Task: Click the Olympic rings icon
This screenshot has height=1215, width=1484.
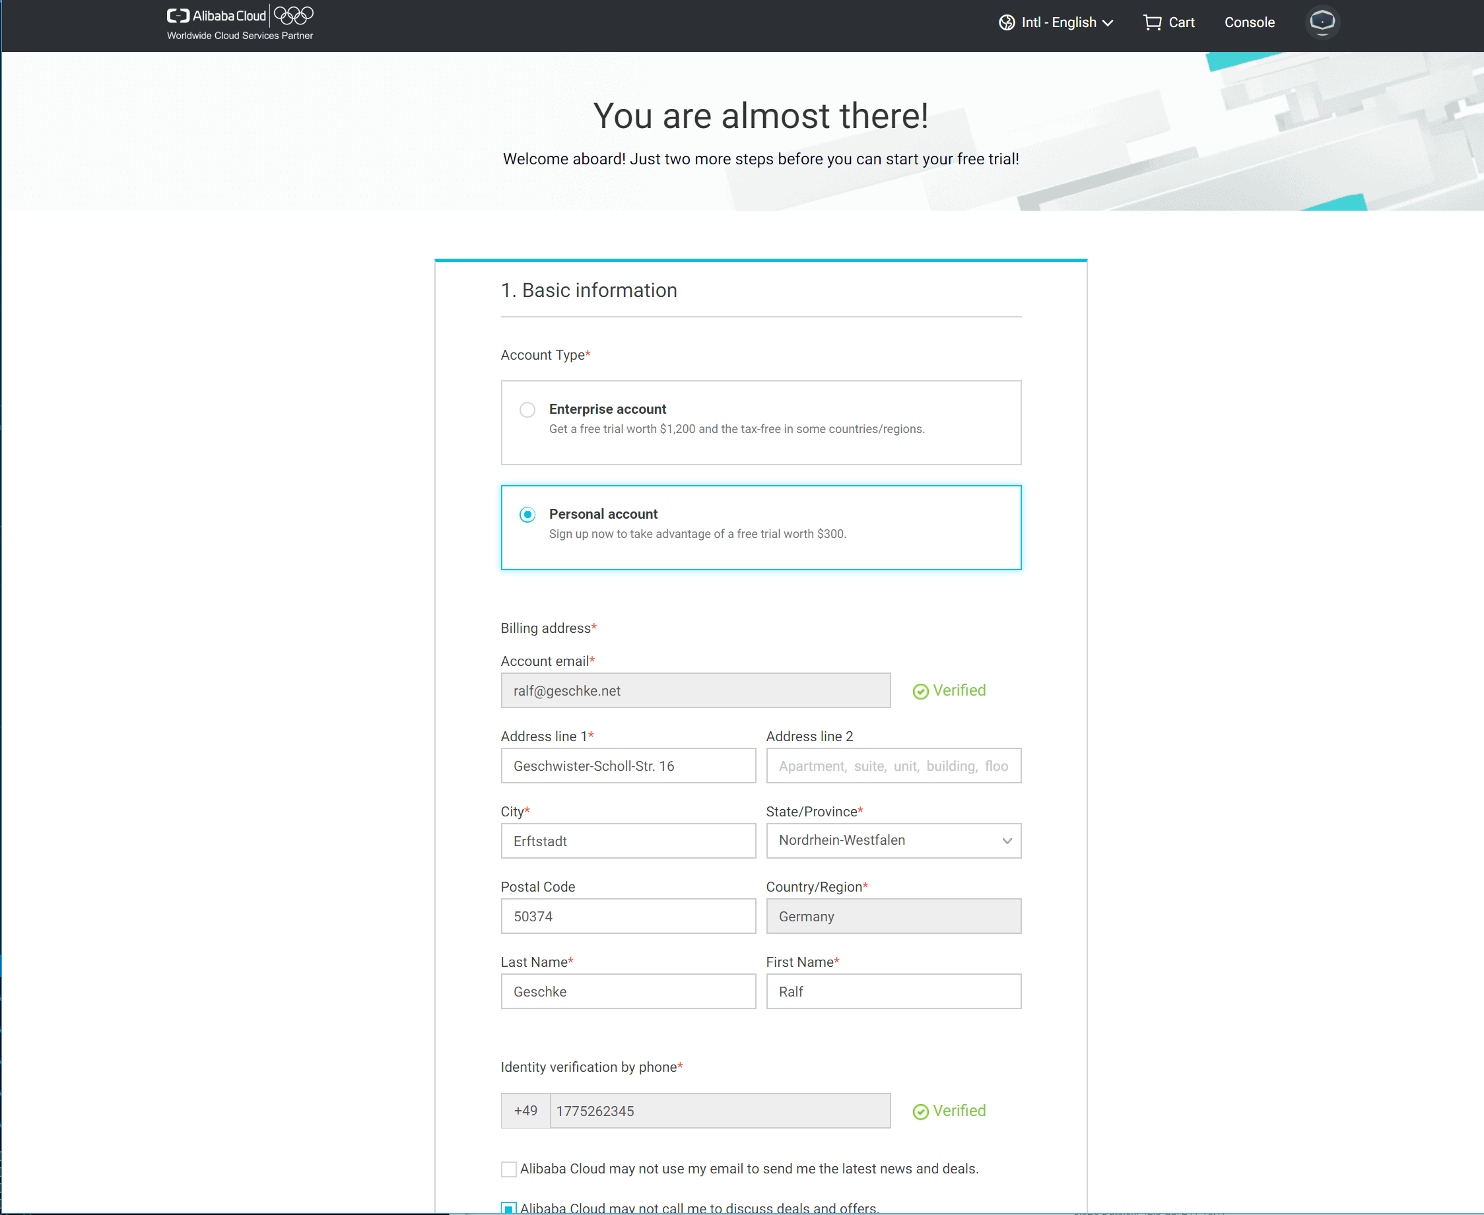Action: click(x=293, y=15)
